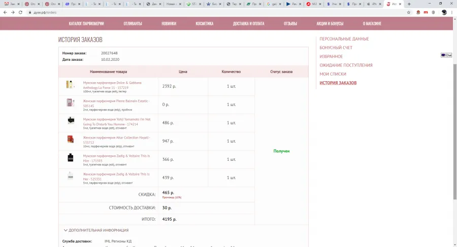The width and height of the screenshot is (457, 247).
Task: Open the Attar Collection Hayati product thumbnail
Action: point(71,139)
